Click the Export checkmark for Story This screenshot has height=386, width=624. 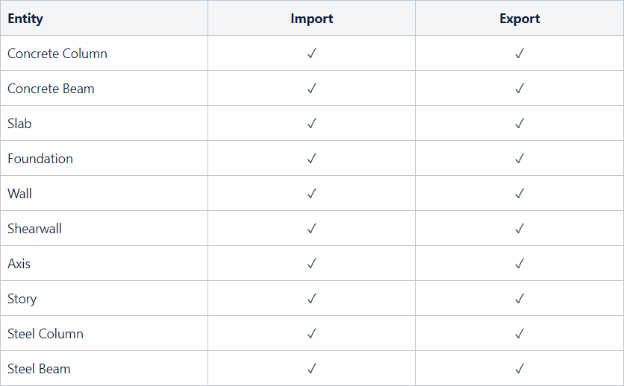(x=520, y=299)
